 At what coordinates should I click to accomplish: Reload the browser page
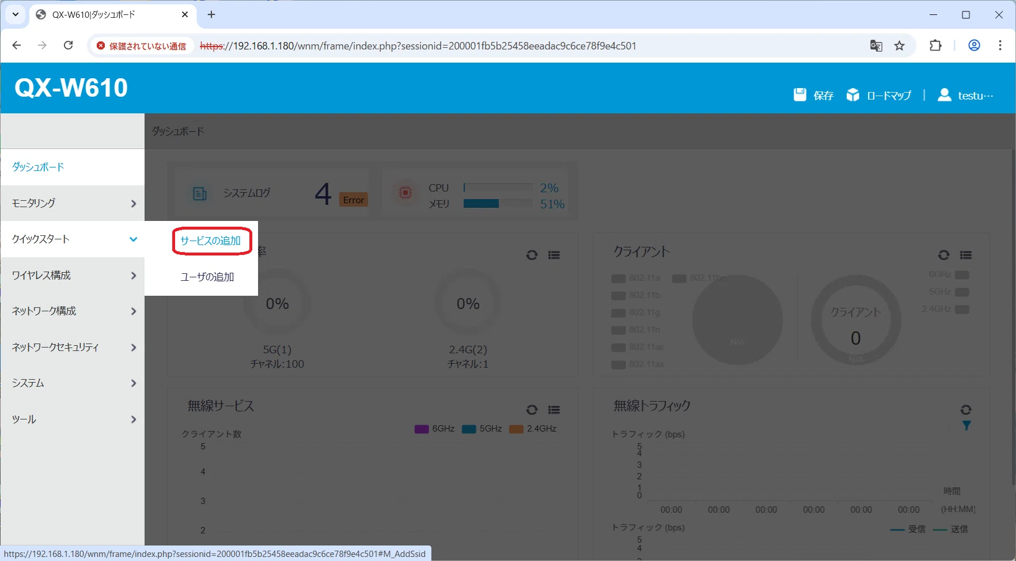[x=68, y=45]
